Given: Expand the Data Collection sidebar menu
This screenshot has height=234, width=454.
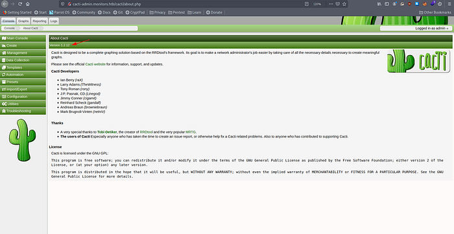Looking at the screenshot, I should (23, 60).
